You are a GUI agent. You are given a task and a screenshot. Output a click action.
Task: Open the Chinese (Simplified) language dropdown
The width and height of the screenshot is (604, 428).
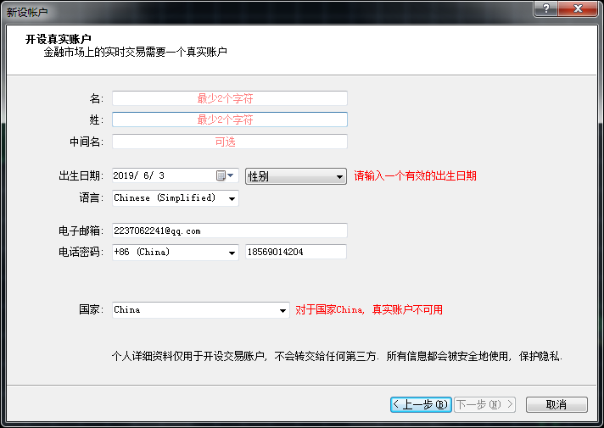point(176,197)
